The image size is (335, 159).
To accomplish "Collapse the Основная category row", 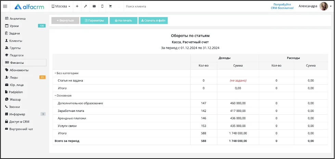I will click(63, 96).
